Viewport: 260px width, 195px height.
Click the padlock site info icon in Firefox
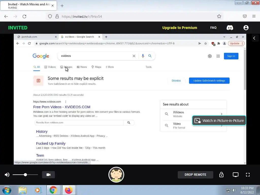click(57, 17)
